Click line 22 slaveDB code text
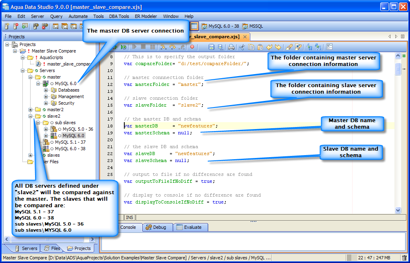 coord(170,153)
